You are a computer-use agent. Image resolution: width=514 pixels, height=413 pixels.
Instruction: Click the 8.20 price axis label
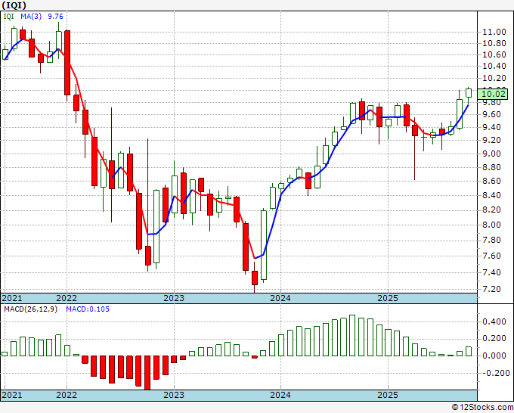[491, 210]
